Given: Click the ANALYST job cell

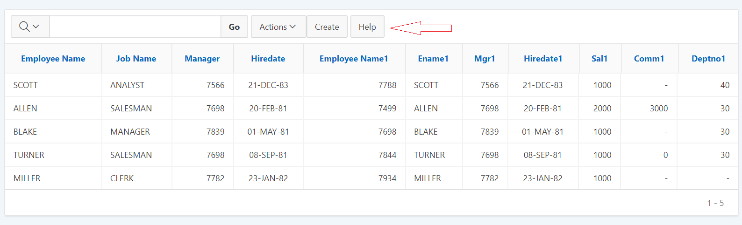Looking at the screenshot, I should click(127, 85).
